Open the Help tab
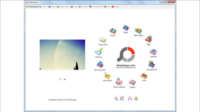The image size is (200, 112). (x=115, y=6)
